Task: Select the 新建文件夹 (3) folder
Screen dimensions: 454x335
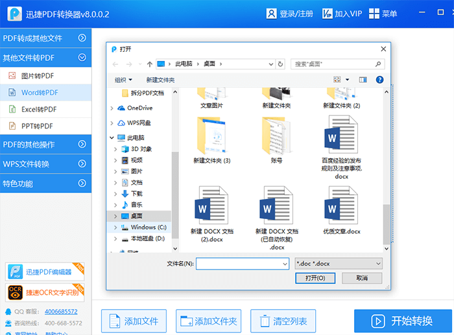Action: (212, 141)
